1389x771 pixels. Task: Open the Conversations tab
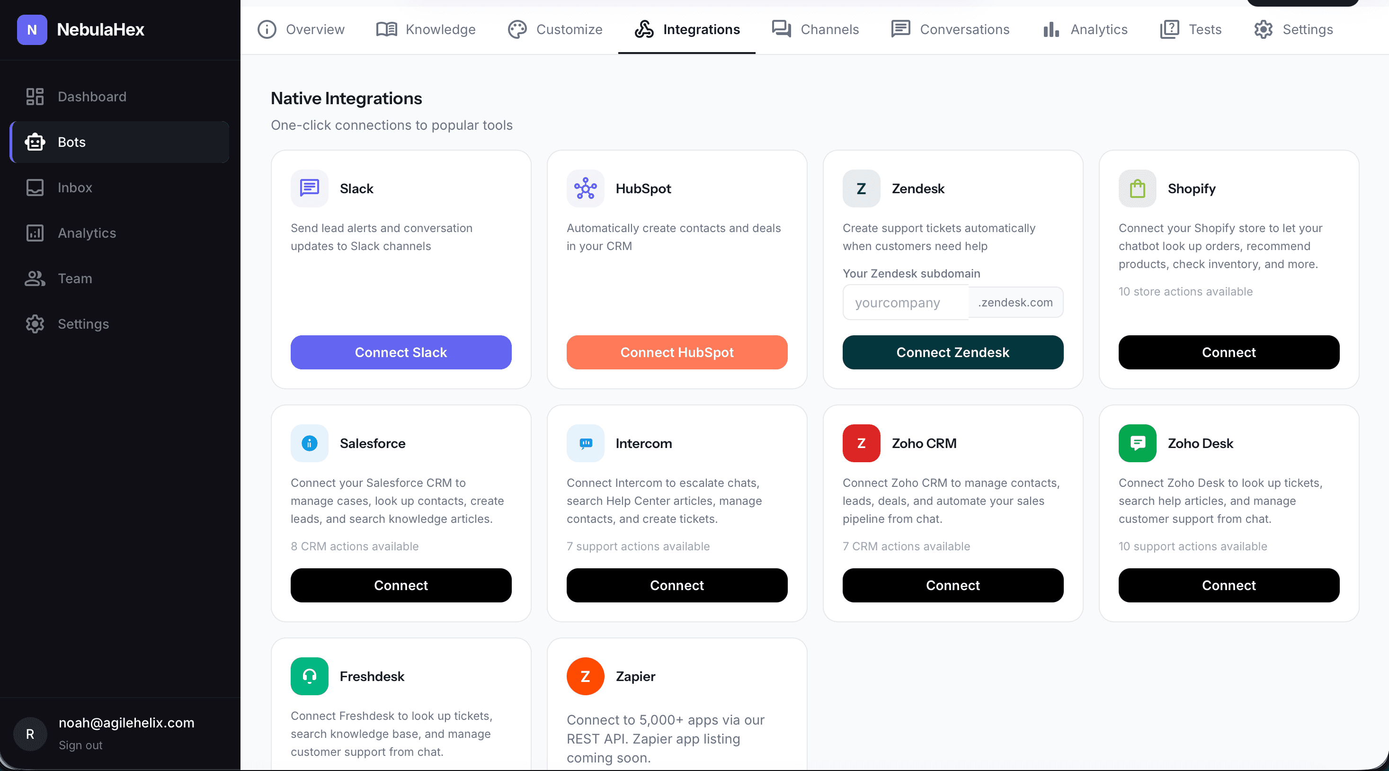pos(950,29)
